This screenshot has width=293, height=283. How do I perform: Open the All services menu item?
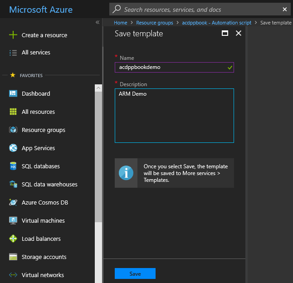point(36,53)
